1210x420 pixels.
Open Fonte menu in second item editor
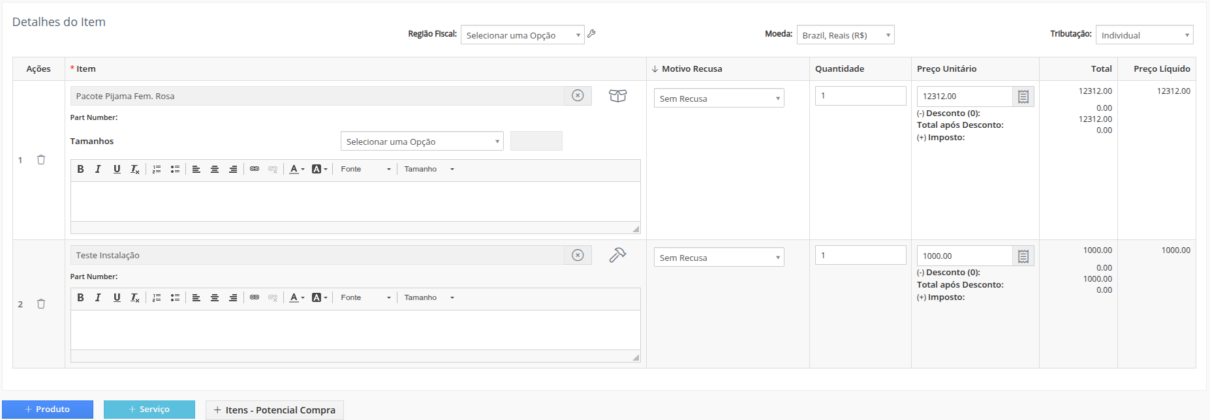[365, 297]
